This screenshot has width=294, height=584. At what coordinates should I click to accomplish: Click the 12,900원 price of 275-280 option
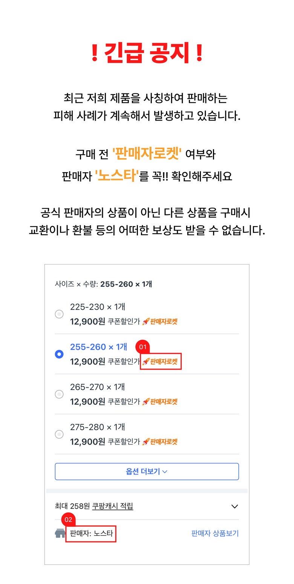pyautogui.click(x=87, y=442)
